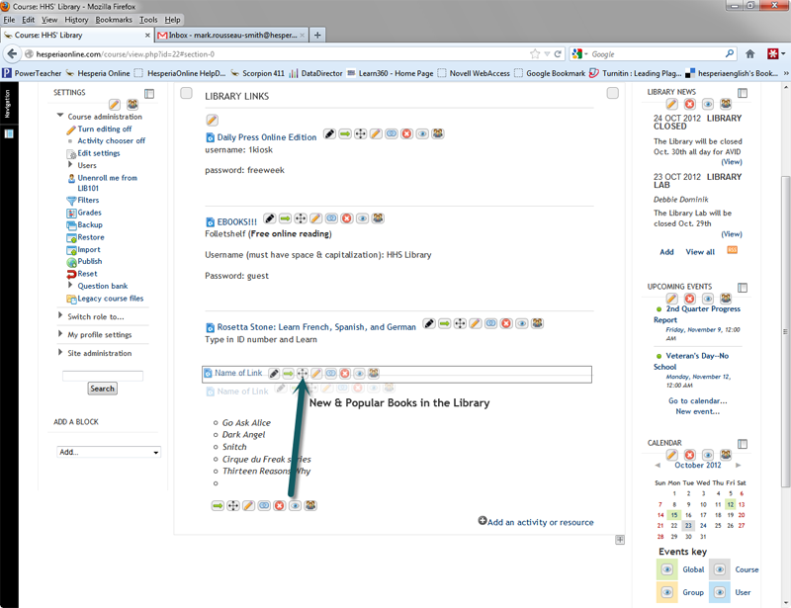Open the Bookmarks menu

(x=114, y=20)
